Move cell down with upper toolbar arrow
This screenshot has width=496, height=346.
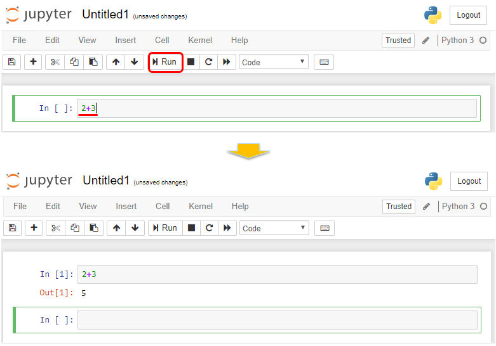[135, 62]
